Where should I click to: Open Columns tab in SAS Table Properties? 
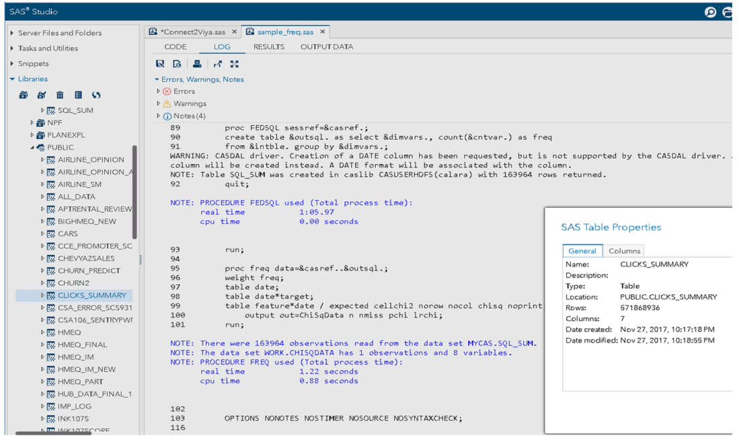624,251
